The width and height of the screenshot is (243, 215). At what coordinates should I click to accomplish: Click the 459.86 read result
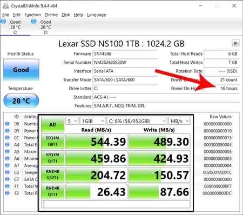97,158
